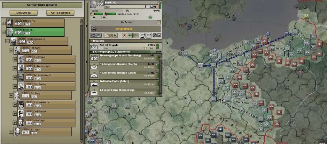Select Bitburg HQ in order of battle

click(x=35, y=23)
